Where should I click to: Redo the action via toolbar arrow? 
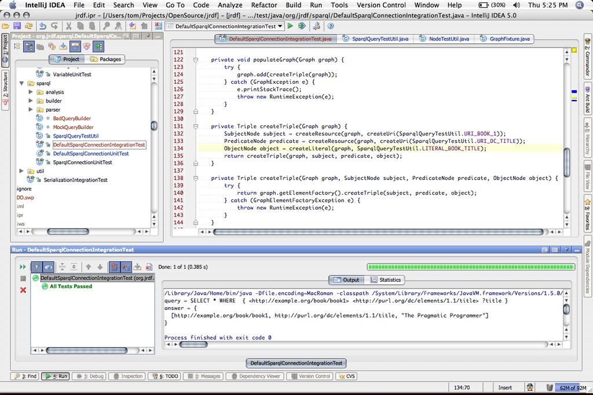coord(54,26)
